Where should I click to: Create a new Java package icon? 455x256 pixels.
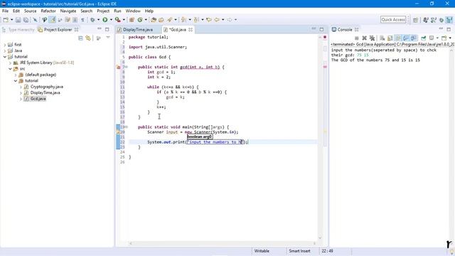(x=132, y=20)
